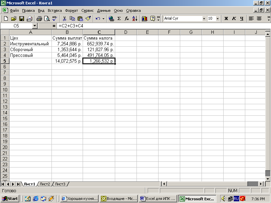Screen dimensions: 271x203
Task: Launch the Chart Wizard icon
Action: coord(145,19)
